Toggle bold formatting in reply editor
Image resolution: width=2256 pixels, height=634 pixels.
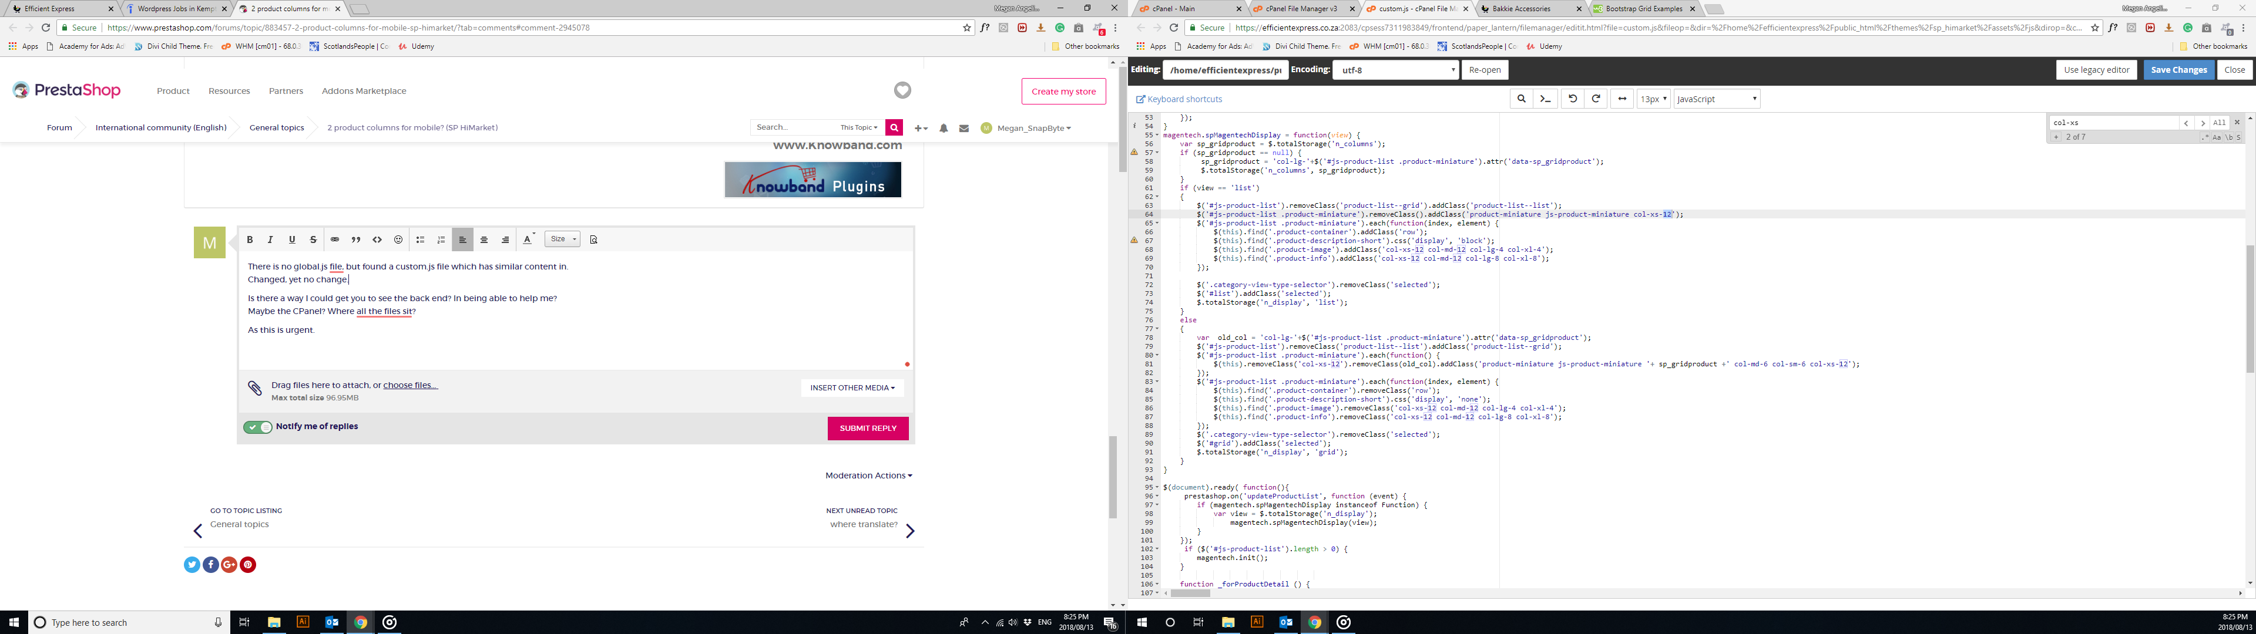(250, 239)
